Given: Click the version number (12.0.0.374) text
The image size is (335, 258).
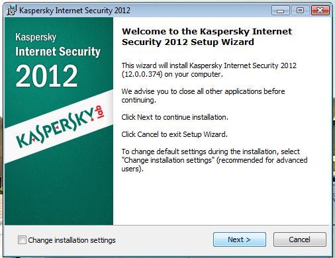Looking at the screenshot, I should 142,74.
